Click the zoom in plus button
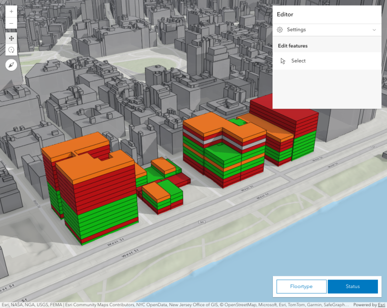 click(x=11, y=11)
